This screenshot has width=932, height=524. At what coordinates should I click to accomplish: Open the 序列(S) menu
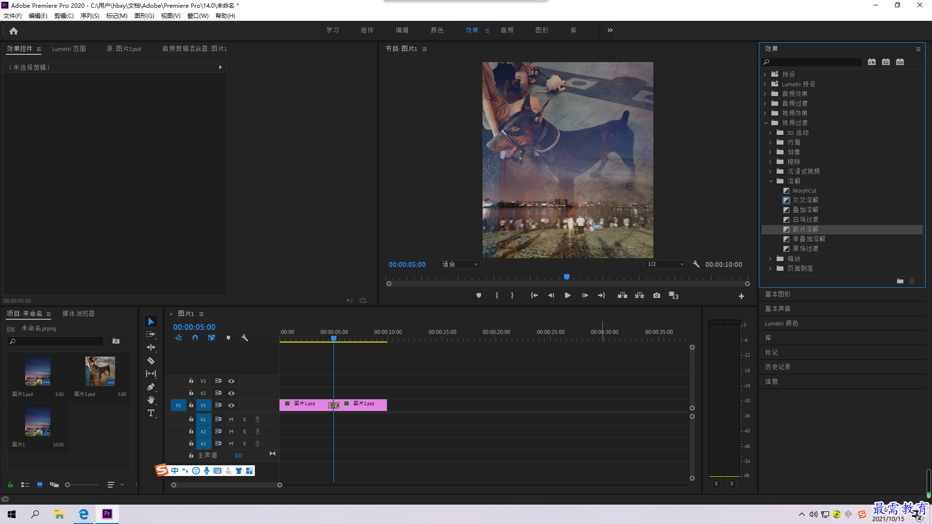point(90,16)
